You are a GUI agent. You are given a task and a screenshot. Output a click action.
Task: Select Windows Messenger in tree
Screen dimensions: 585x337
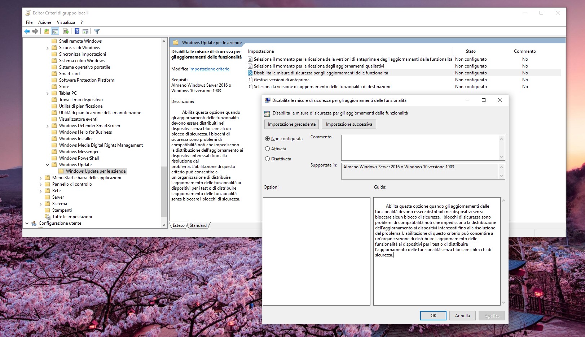[79, 152]
